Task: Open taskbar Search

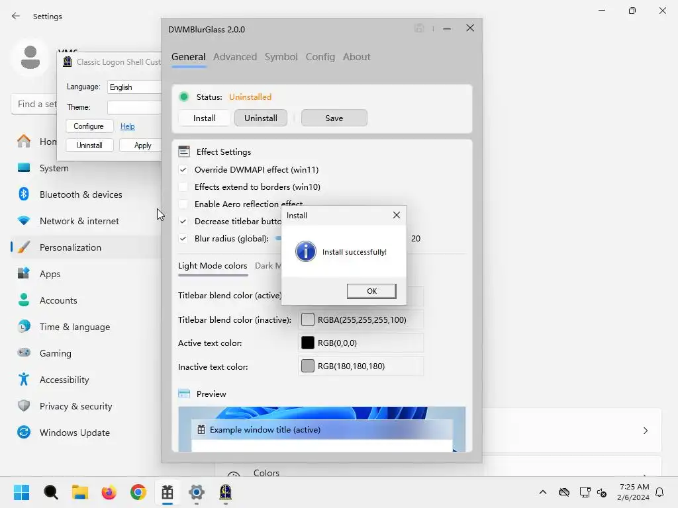Action: point(50,492)
